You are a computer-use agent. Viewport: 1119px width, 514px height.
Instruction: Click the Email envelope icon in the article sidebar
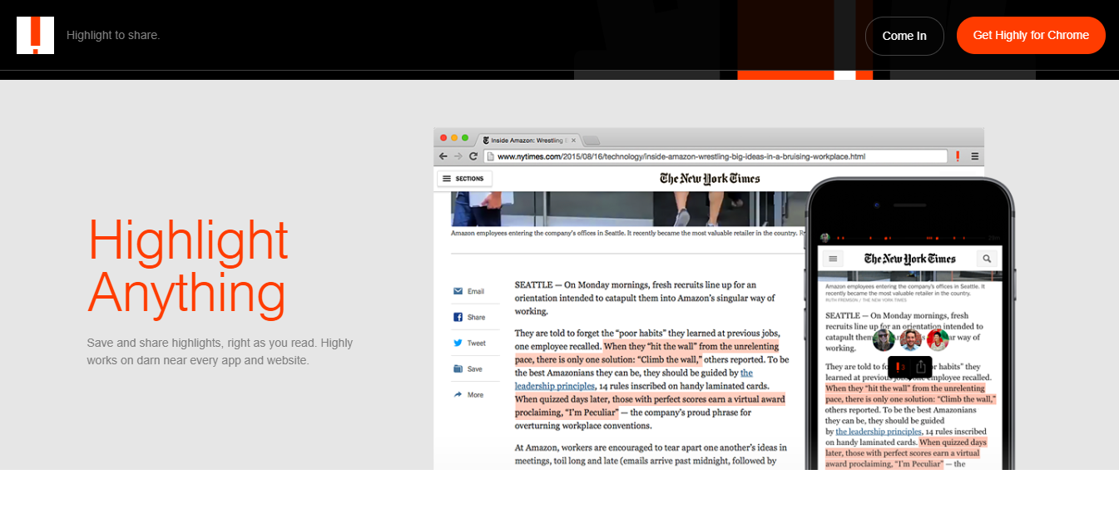[x=458, y=291]
